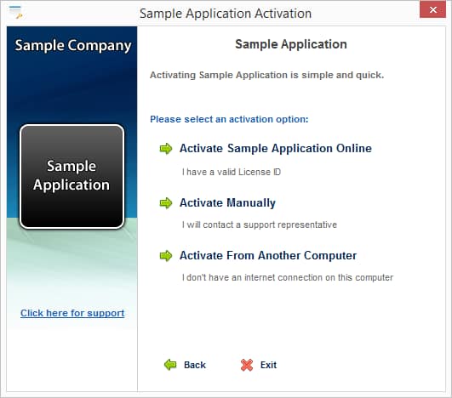Pick Activate From Another Computer option
The image size is (452, 398).
pyautogui.click(x=268, y=255)
